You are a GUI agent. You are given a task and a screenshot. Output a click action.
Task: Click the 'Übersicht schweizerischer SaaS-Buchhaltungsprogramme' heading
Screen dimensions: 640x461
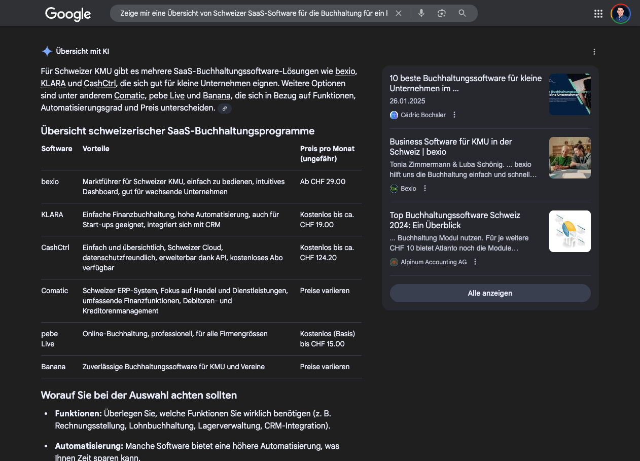click(177, 131)
